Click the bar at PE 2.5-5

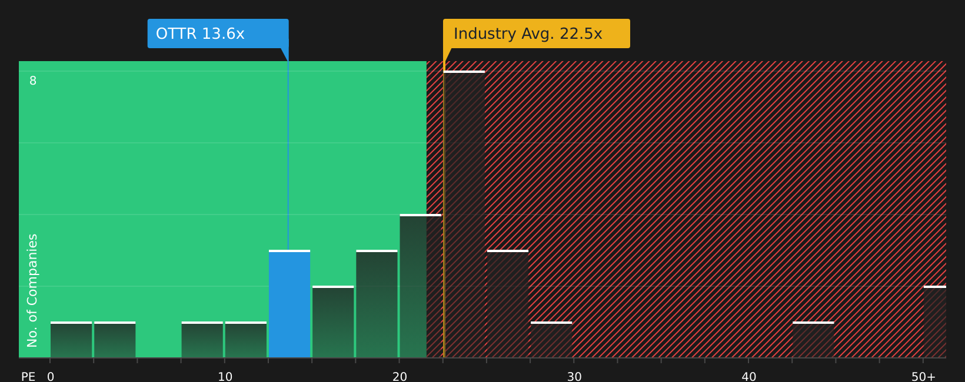(115, 340)
